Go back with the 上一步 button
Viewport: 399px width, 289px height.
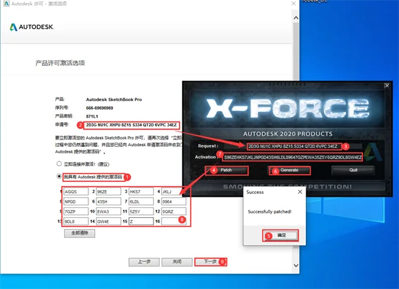point(144,262)
